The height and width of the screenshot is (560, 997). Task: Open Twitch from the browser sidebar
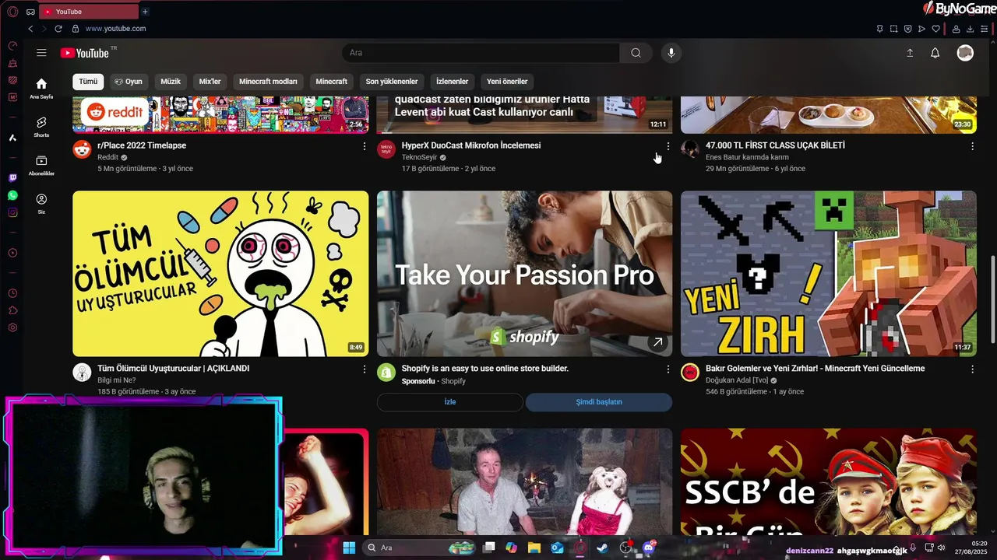(12, 178)
